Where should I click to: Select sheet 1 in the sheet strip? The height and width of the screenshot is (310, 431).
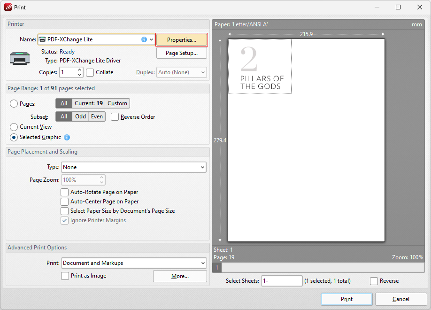pyautogui.click(x=217, y=267)
